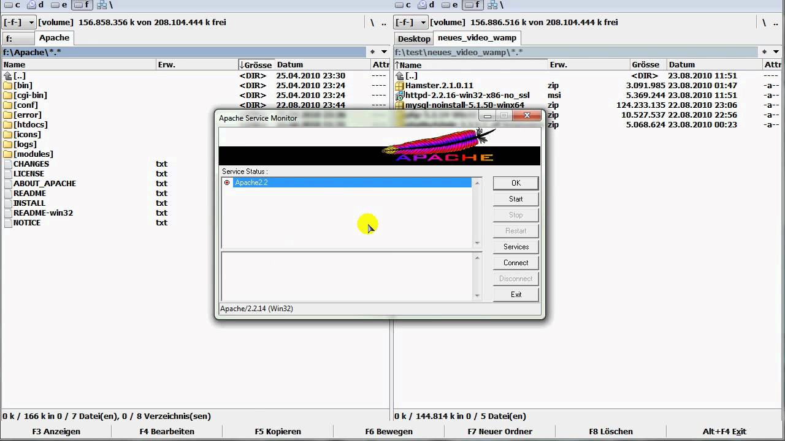Click F6 Bewegen button
785x441 pixels.
(x=389, y=431)
